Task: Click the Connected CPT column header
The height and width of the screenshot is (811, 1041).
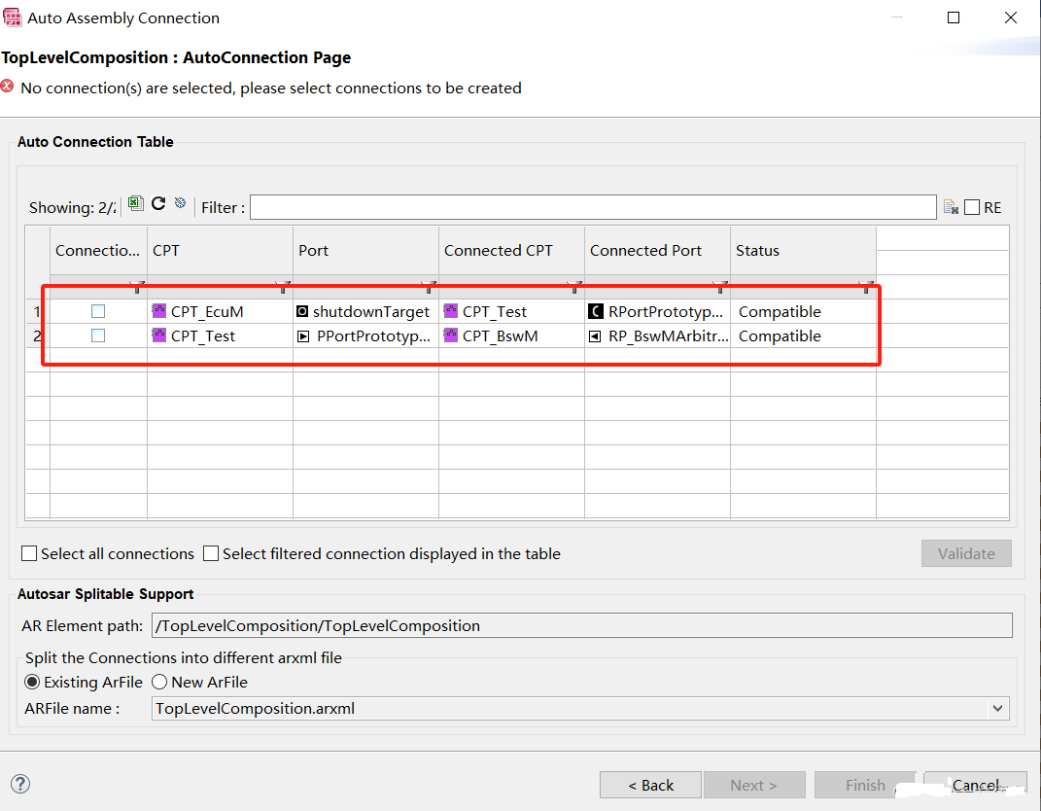Action: point(499,251)
